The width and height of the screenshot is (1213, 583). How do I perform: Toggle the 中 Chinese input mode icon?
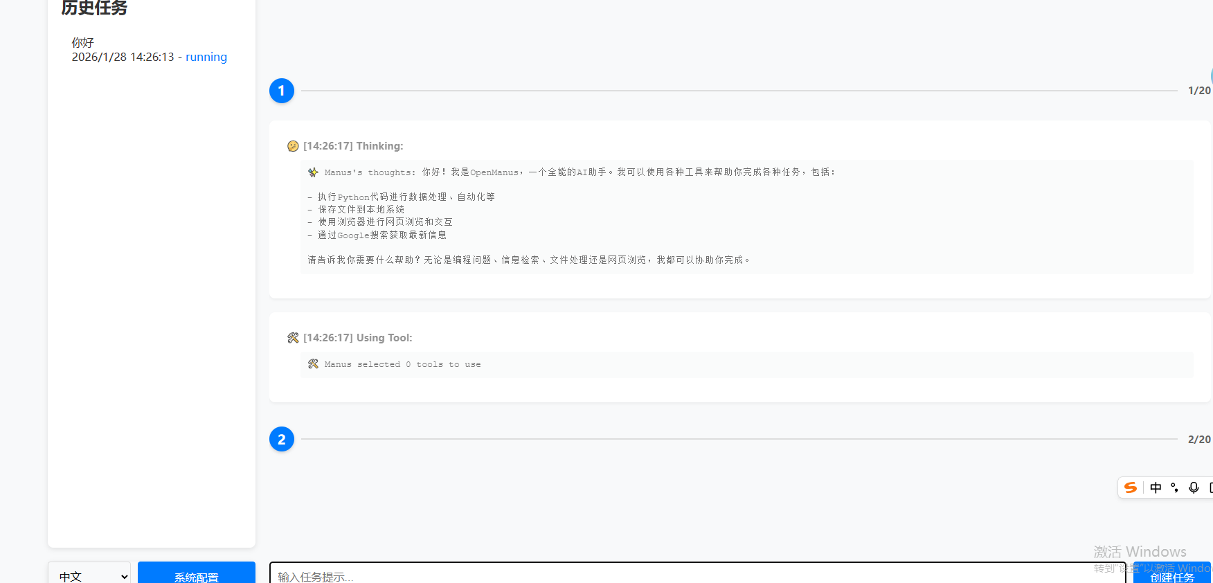click(1156, 487)
